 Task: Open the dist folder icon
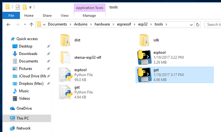[x=65, y=40]
